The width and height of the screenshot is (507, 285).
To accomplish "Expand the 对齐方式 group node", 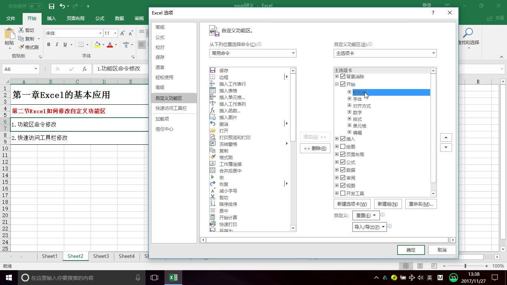I will click(349, 105).
